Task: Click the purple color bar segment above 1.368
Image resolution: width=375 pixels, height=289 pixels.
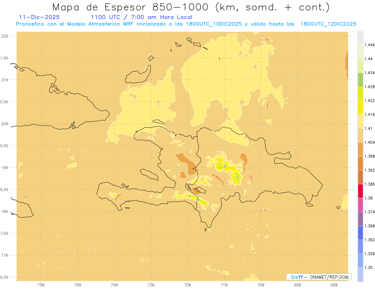Action: coord(360,219)
